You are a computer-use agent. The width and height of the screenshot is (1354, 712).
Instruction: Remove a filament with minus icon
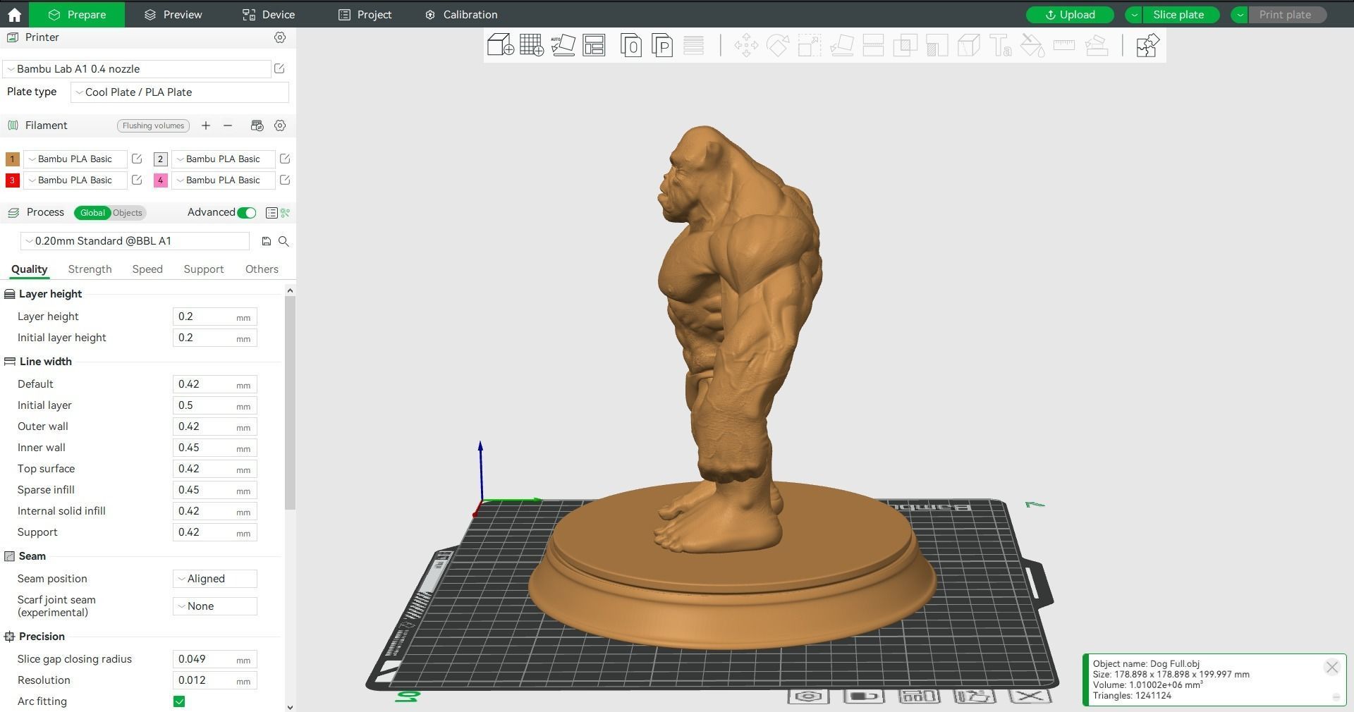click(x=228, y=125)
